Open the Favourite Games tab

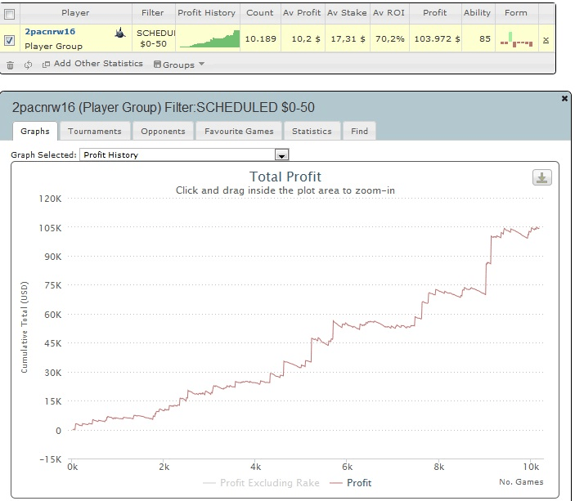pos(239,132)
